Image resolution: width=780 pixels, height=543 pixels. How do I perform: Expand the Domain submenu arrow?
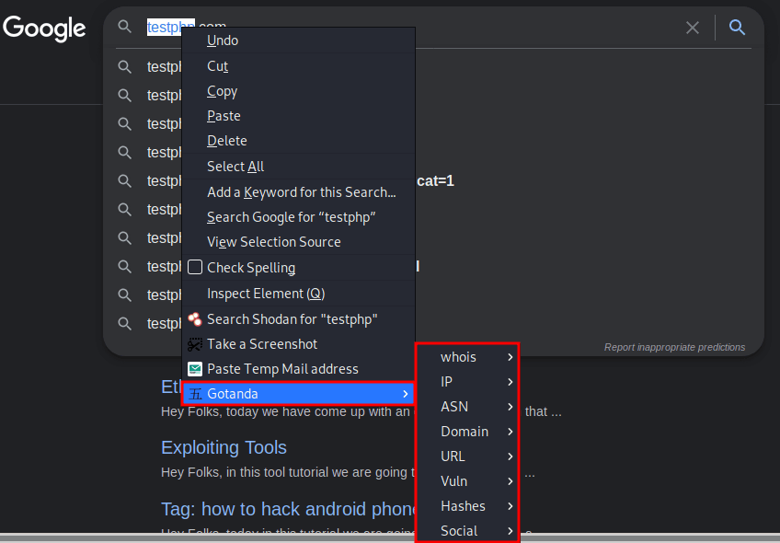pos(510,432)
